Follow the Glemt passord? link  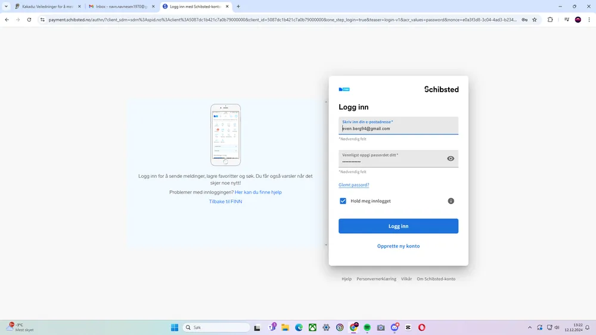[x=354, y=185]
